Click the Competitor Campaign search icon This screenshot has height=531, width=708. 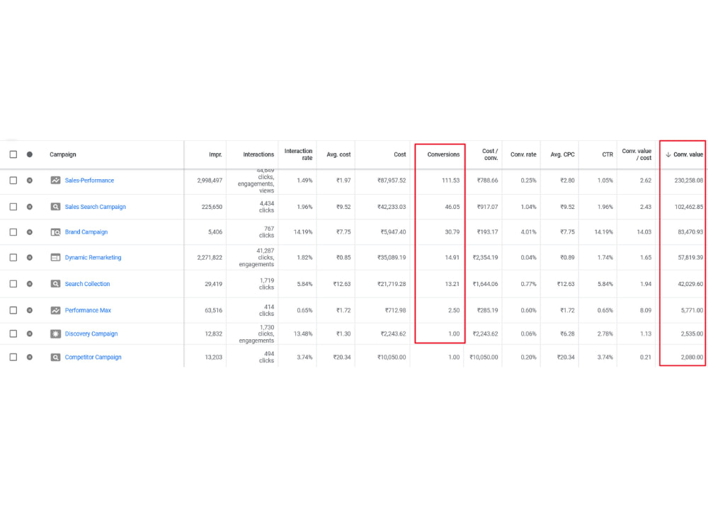click(x=55, y=357)
